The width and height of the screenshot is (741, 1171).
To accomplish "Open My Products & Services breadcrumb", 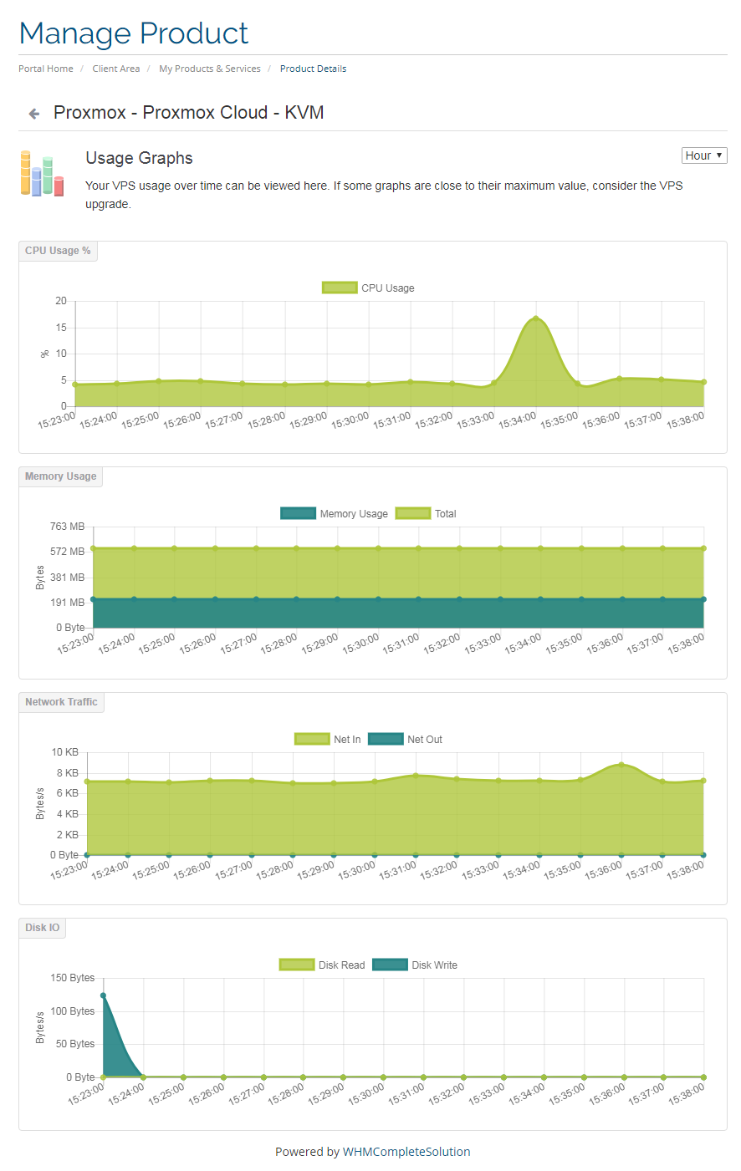I will pyautogui.click(x=210, y=69).
